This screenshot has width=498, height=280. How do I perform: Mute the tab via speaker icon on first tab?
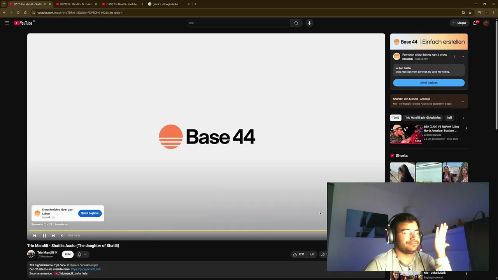(x=45, y=4)
